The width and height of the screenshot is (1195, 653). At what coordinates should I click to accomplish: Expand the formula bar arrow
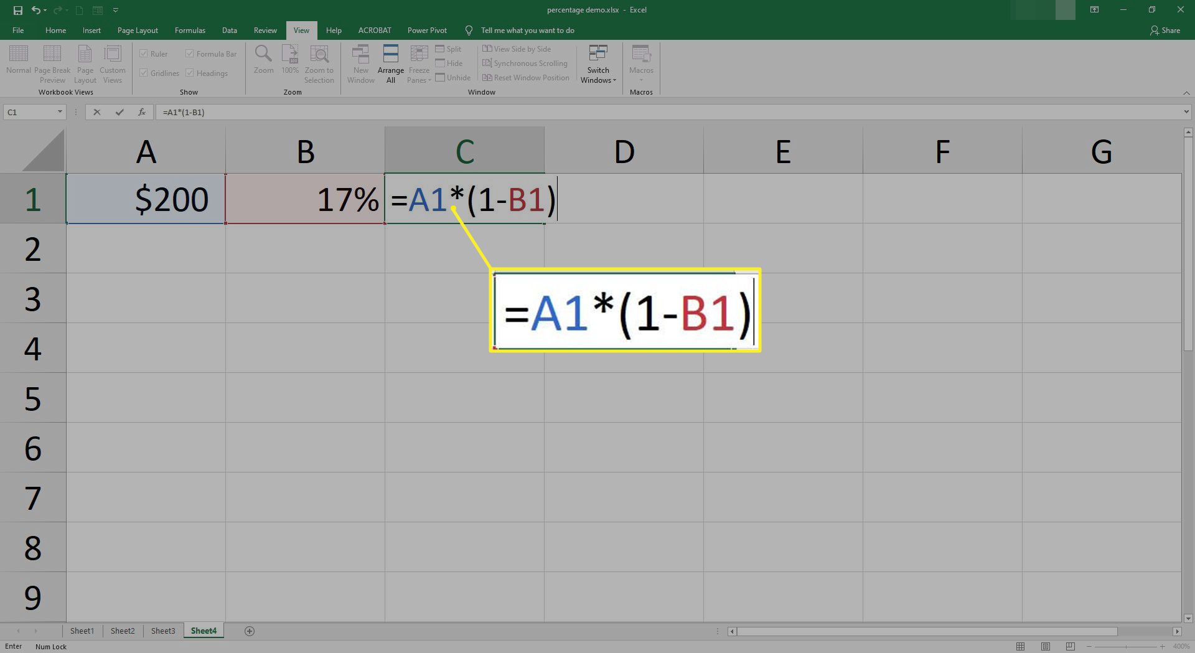pos(1186,112)
